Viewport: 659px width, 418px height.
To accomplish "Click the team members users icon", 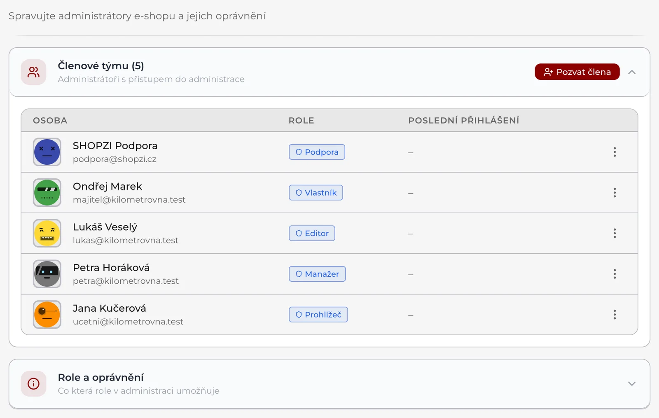I will (x=33, y=72).
